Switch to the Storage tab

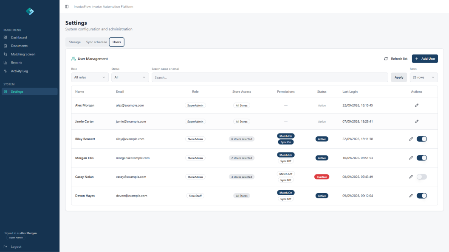point(75,42)
